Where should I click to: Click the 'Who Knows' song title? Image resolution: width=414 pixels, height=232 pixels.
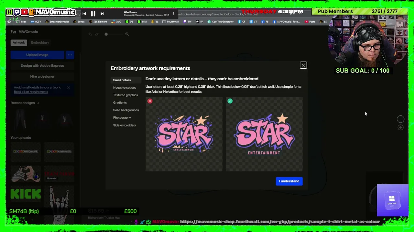point(130,12)
